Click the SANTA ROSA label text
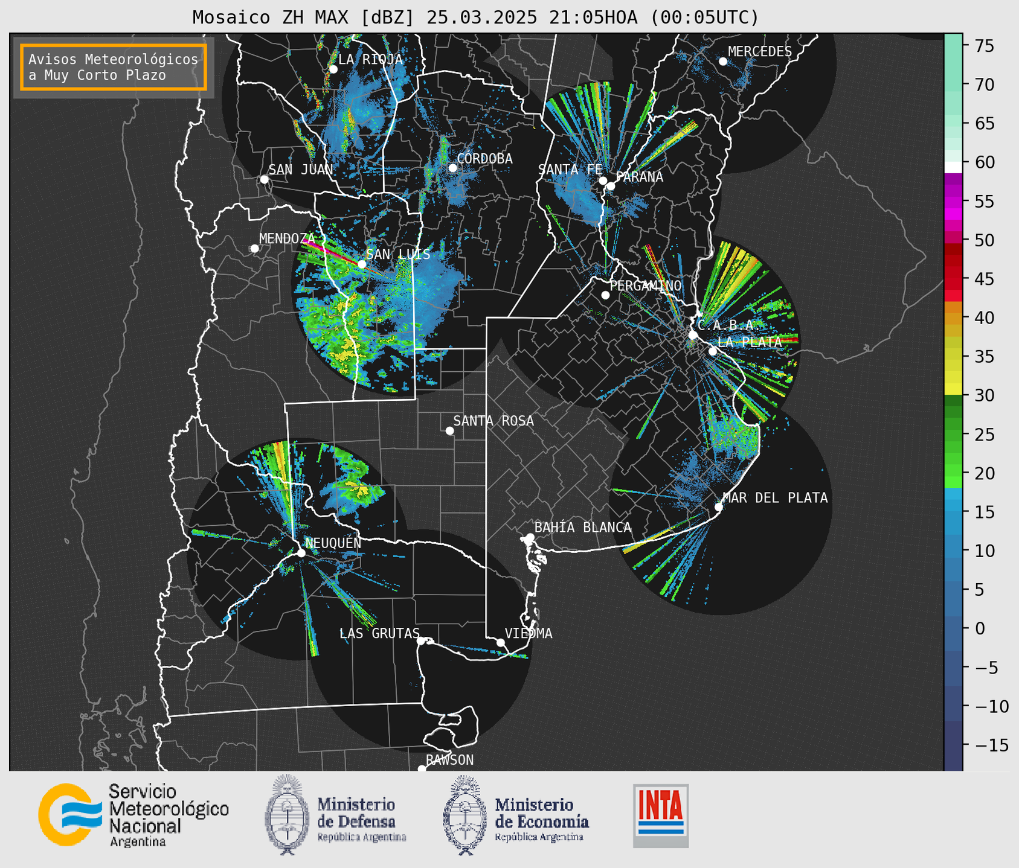The width and height of the screenshot is (1019, 868). tap(493, 421)
